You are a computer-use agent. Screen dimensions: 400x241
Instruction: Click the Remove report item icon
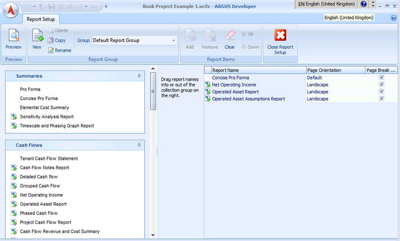coord(210,35)
